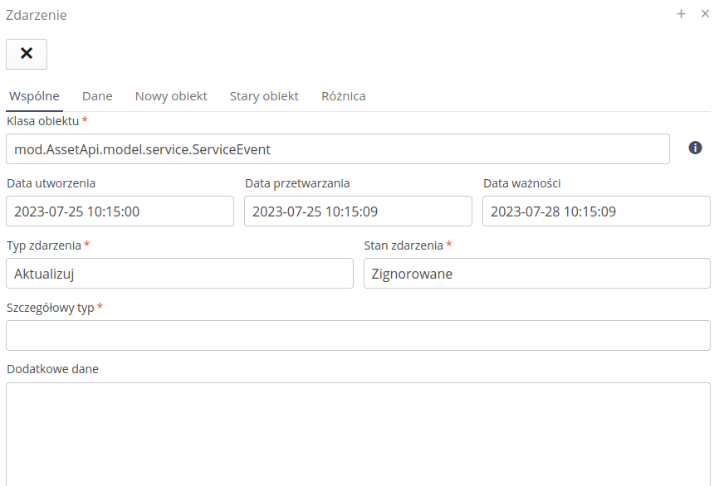Click the Dodatkowe dane label
Image resolution: width=719 pixels, height=486 pixels.
pos(52,369)
